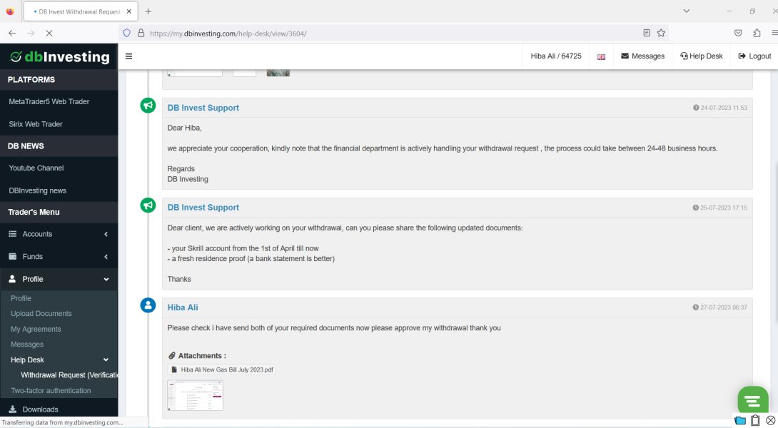The image size is (778, 428).
Task: Open a new browser tab
Action: [148, 11]
